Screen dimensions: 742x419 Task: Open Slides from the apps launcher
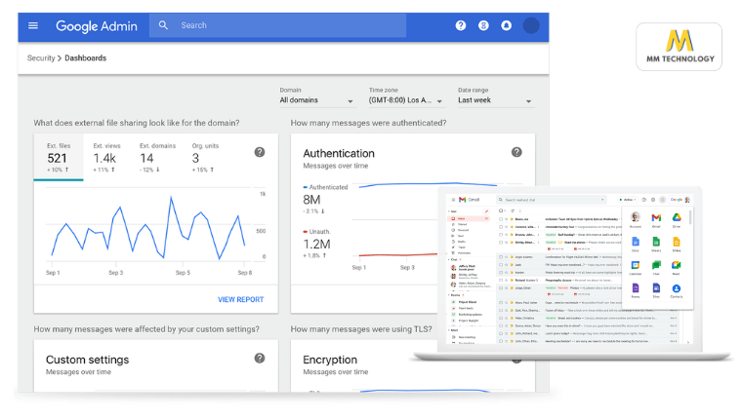[x=677, y=245]
